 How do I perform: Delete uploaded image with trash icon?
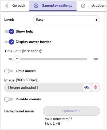(96, 88)
